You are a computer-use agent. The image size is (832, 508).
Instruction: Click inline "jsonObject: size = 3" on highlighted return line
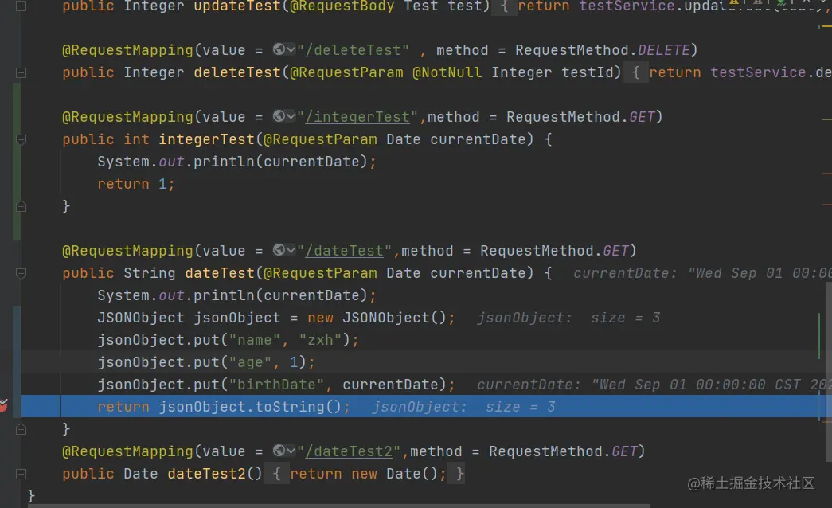[x=463, y=407]
